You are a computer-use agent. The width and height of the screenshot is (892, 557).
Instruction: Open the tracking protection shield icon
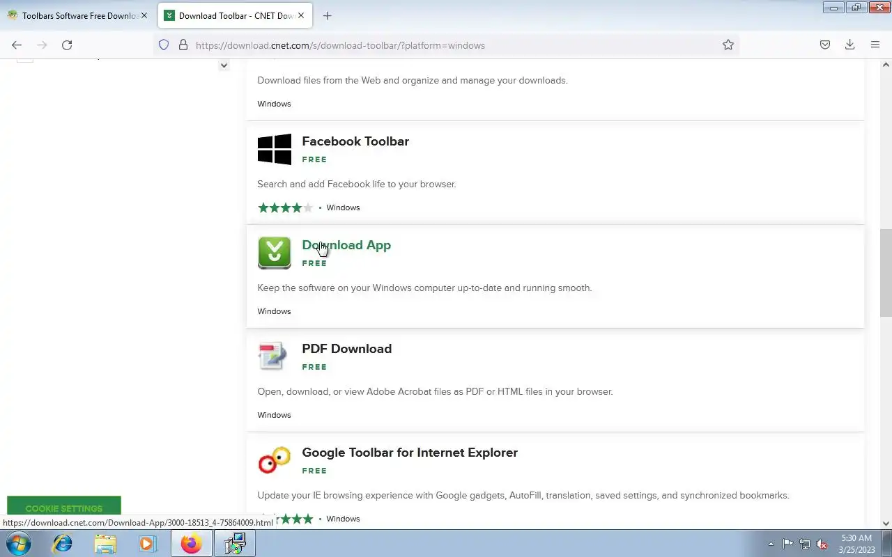tap(164, 45)
